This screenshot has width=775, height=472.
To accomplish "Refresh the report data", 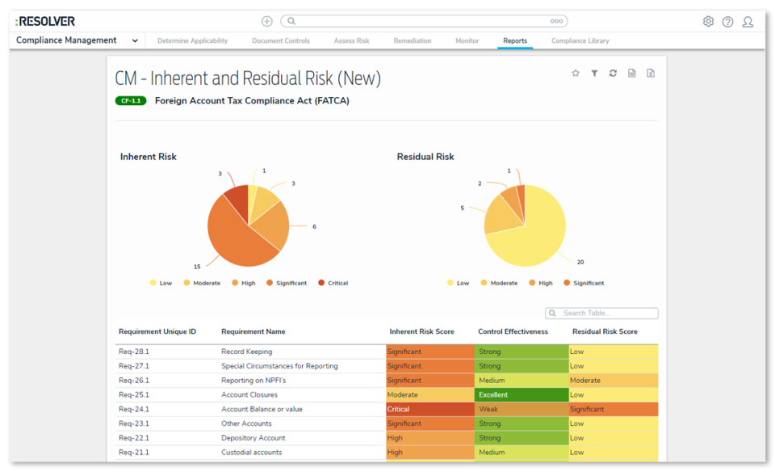I will click(613, 73).
